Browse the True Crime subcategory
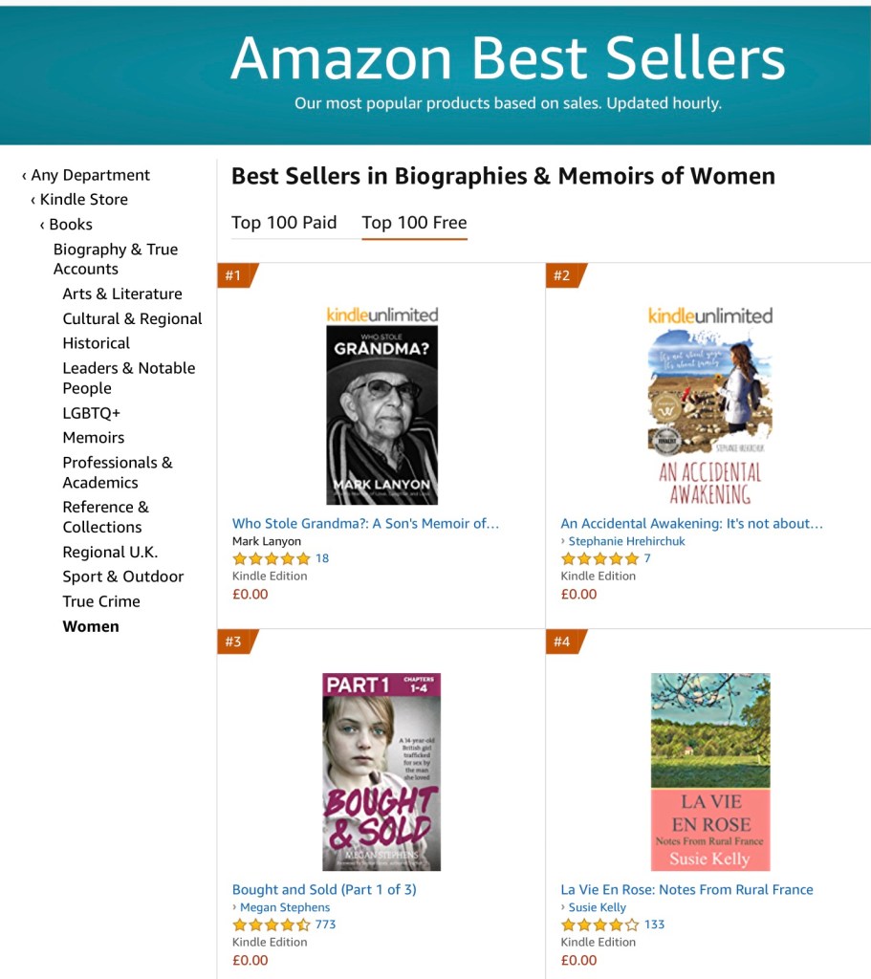The height and width of the screenshot is (979, 871). [x=101, y=601]
